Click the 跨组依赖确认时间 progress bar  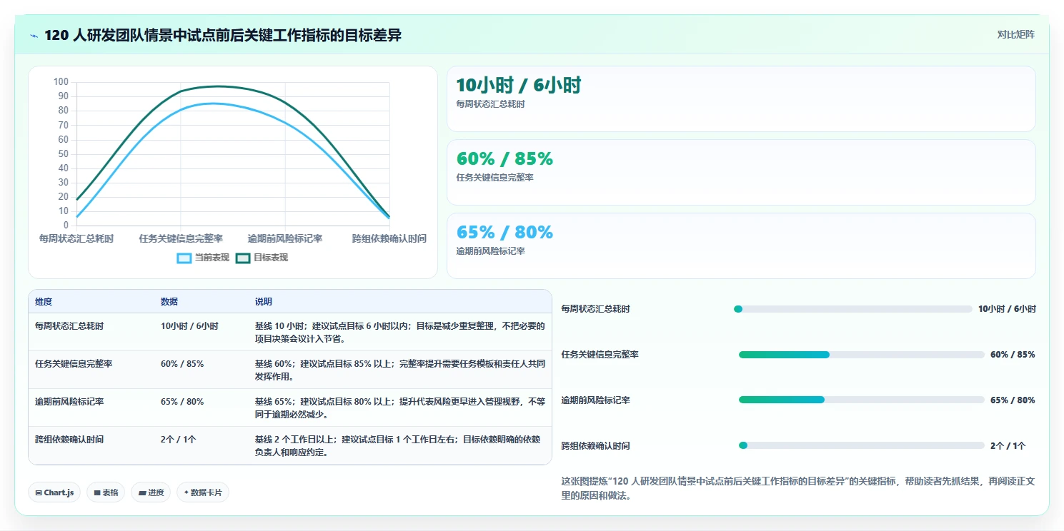(862, 445)
